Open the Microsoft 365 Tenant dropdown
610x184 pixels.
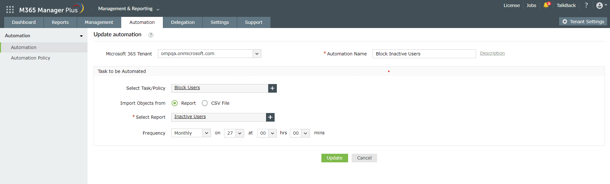tap(257, 54)
